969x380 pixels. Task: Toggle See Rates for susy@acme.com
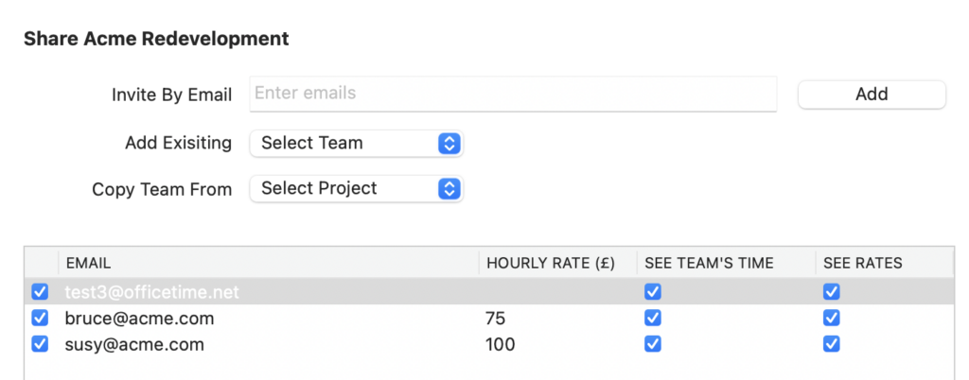coord(831,344)
